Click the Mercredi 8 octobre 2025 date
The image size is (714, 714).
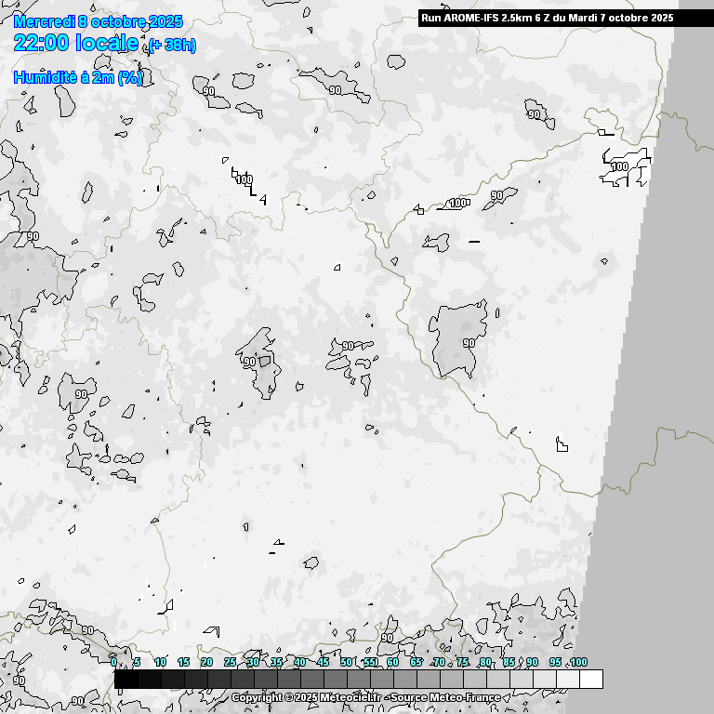[x=99, y=21]
